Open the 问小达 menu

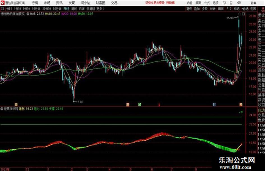tap(85, 3)
